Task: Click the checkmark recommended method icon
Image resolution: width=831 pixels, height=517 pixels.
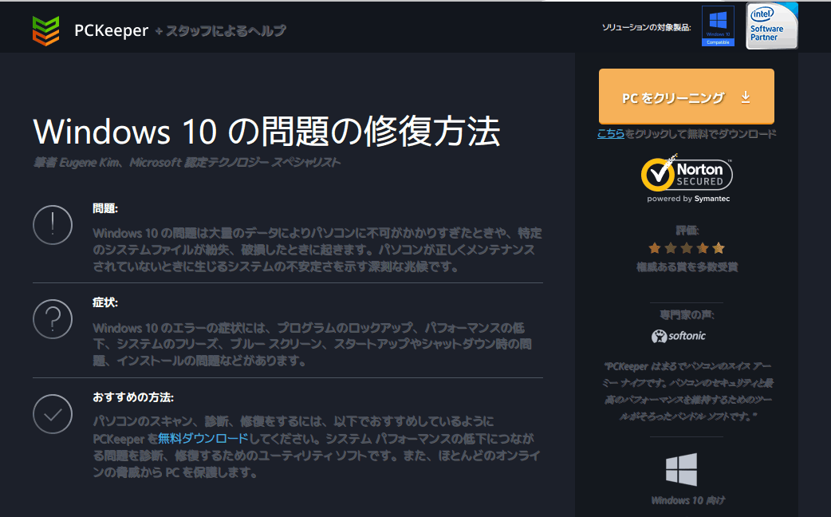Action: pos(53,414)
